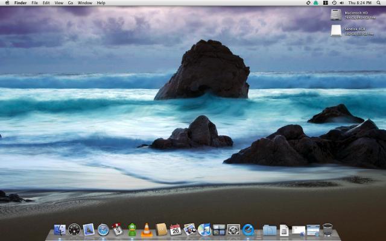Open Macintosh HD drive on desktop

[336, 14]
